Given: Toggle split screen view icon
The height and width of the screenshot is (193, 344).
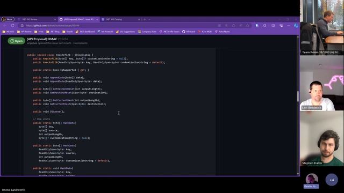Looking at the screenshot, I should 273,26.
